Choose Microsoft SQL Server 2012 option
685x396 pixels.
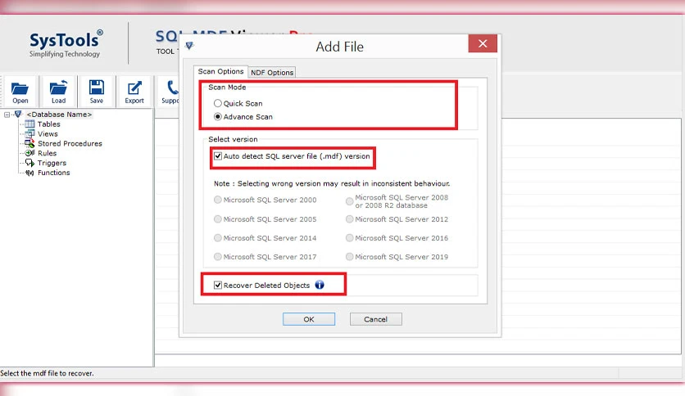tap(350, 219)
